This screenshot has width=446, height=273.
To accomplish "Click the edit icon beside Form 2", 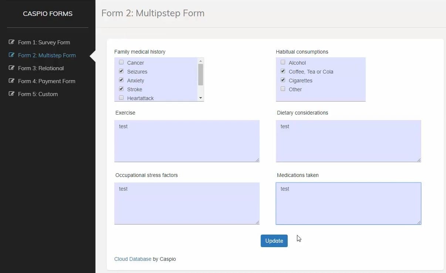I will (x=11, y=55).
